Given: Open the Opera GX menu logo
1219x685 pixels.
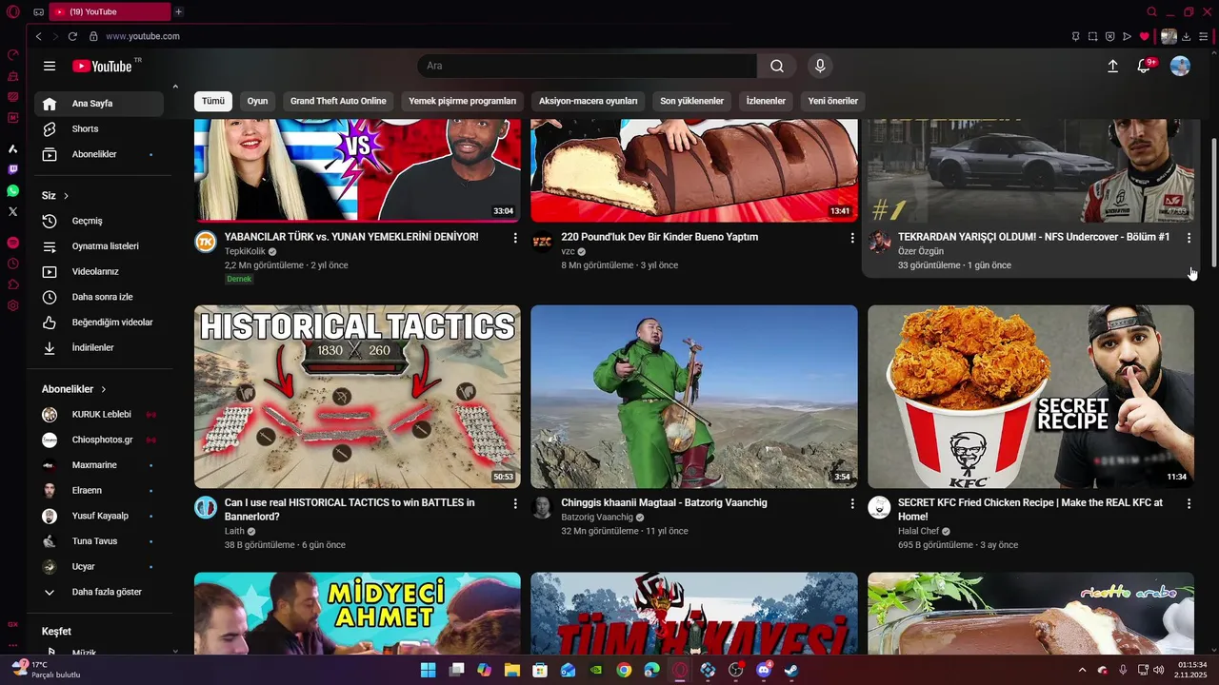Looking at the screenshot, I should click(12, 11).
